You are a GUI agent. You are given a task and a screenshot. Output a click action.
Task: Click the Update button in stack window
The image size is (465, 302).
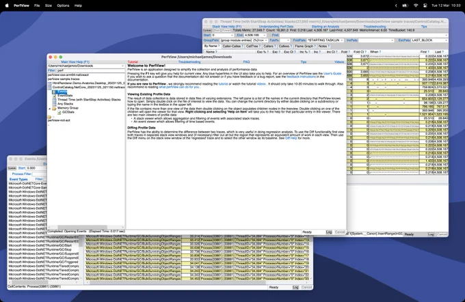point(207,31)
